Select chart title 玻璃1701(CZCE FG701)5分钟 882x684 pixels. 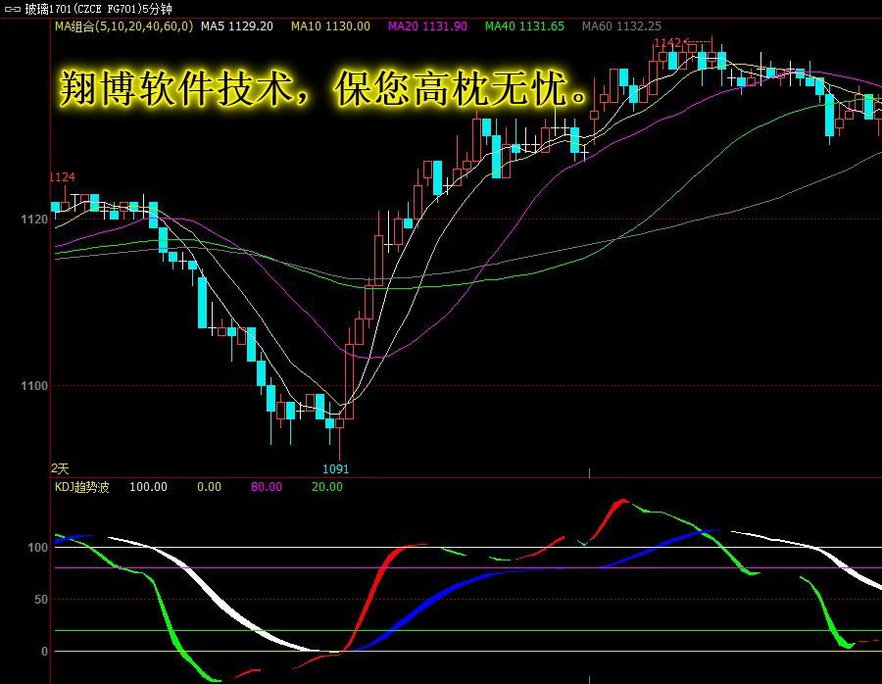pyautogui.click(x=98, y=9)
